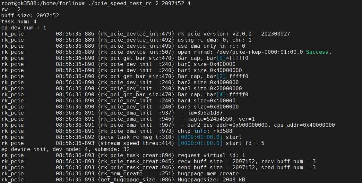Image resolution: width=362 pixels, height=183 pixels.
Task: Click the bar1 size=0x40000000 text
Action: click(210, 70)
